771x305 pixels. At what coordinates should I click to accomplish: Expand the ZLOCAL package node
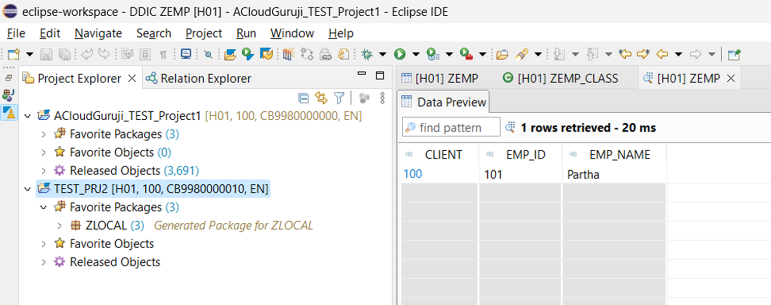click(59, 225)
